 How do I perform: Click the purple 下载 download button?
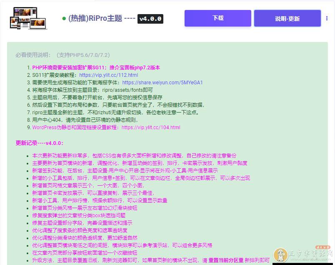coord(218,18)
